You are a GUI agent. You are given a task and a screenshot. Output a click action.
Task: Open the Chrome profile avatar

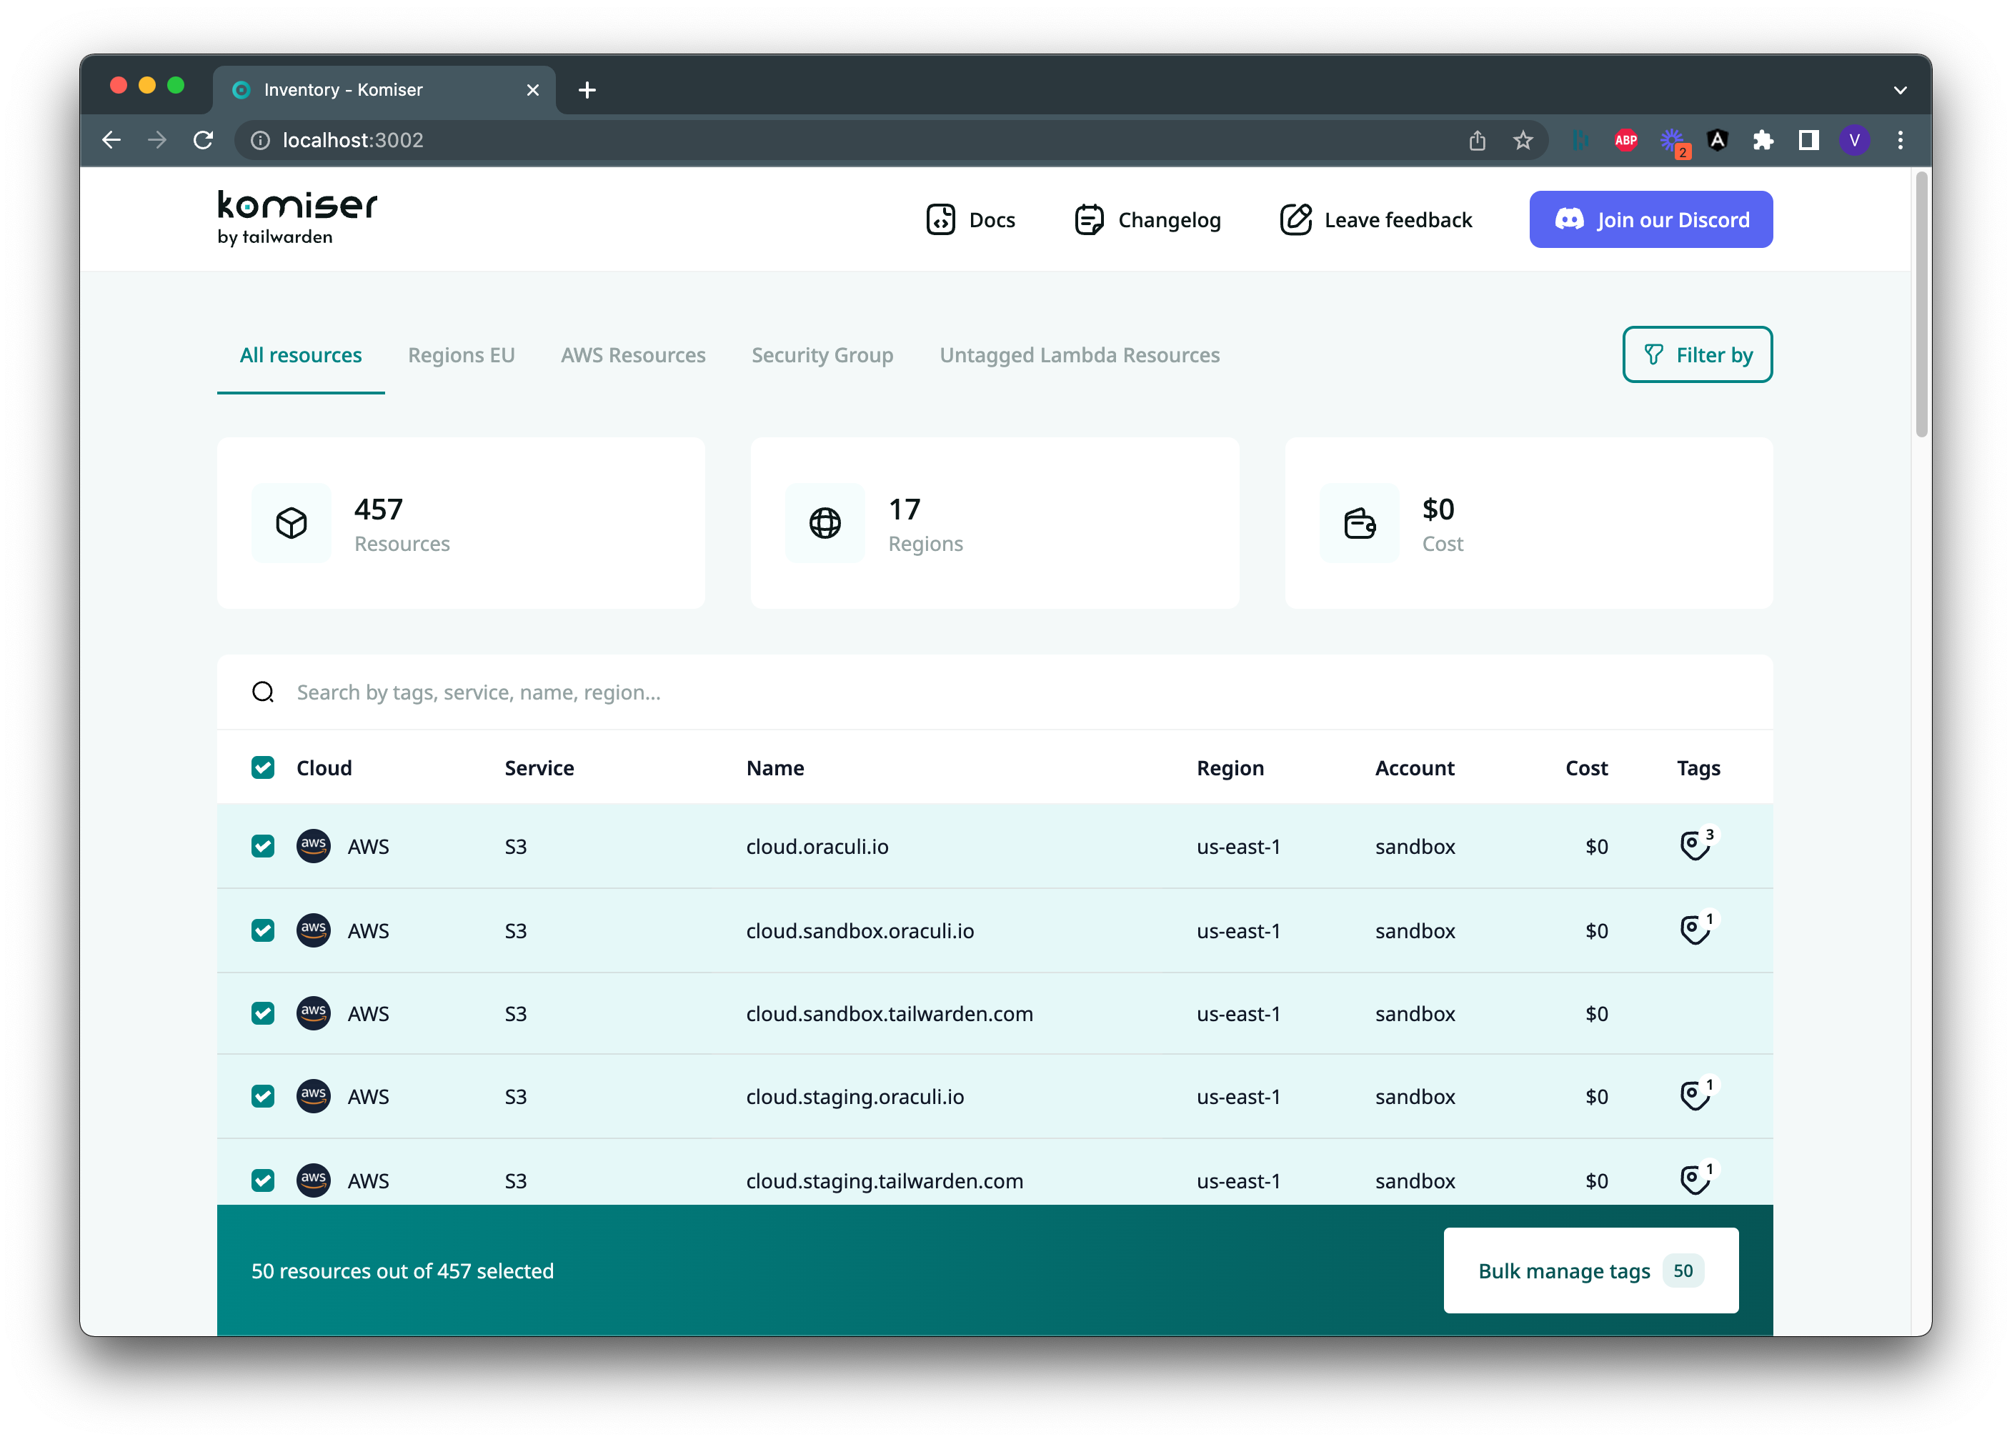(1854, 140)
